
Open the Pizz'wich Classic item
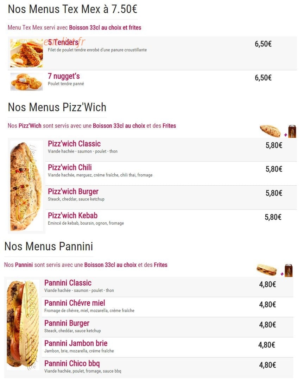pos(74,144)
